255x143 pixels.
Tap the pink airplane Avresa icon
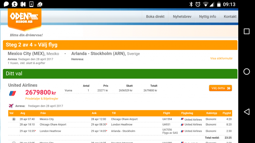click(x=11, y=106)
